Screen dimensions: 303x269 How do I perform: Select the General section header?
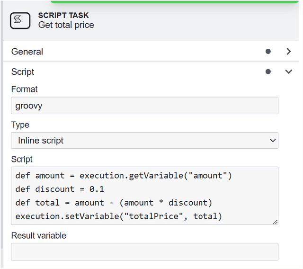(x=27, y=52)
